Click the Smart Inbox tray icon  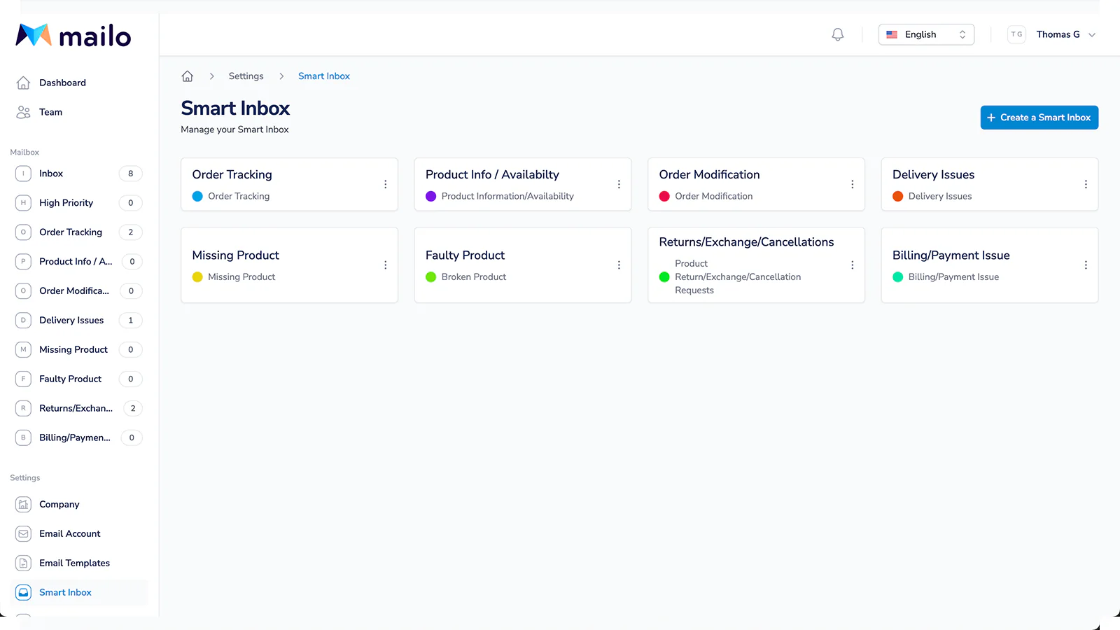pos(23,593)
